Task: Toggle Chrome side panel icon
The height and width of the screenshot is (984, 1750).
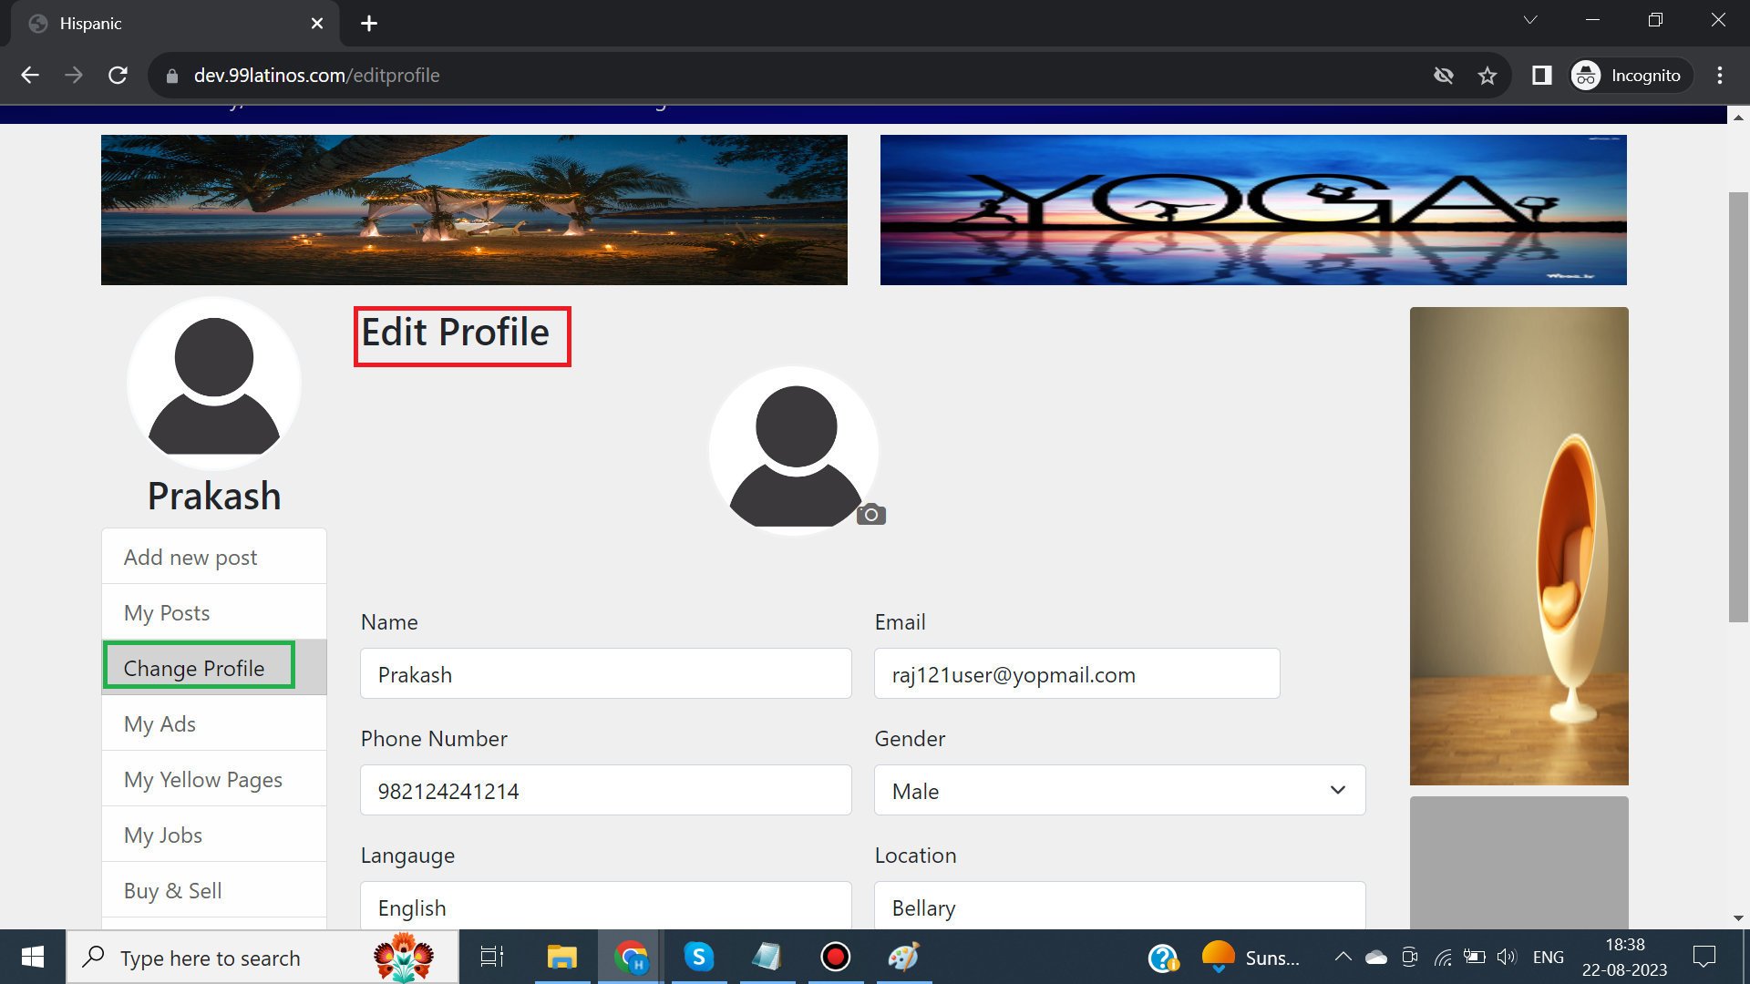Action: point(1541,76)
